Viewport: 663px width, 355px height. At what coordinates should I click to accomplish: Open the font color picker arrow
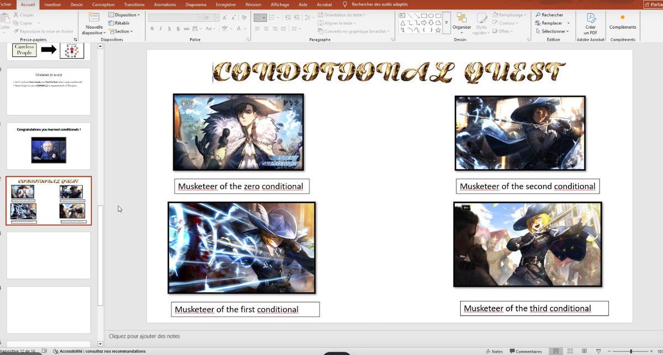point(244,29)
